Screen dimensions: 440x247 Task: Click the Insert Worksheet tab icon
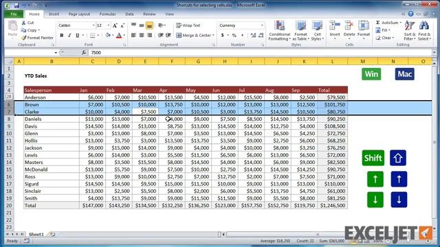pyautogui.click(x=52, y=234)
